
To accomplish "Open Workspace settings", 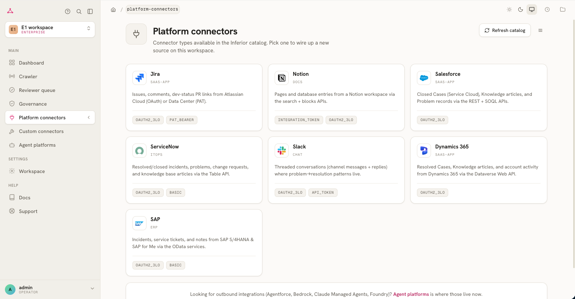I will point(50,171).
